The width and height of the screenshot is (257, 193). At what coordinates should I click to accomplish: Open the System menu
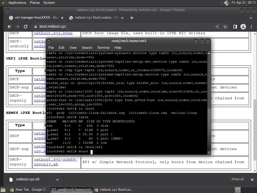(x=49, y=3)
